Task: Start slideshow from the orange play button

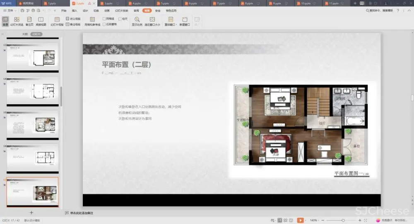Action: (x=300, y=220)
